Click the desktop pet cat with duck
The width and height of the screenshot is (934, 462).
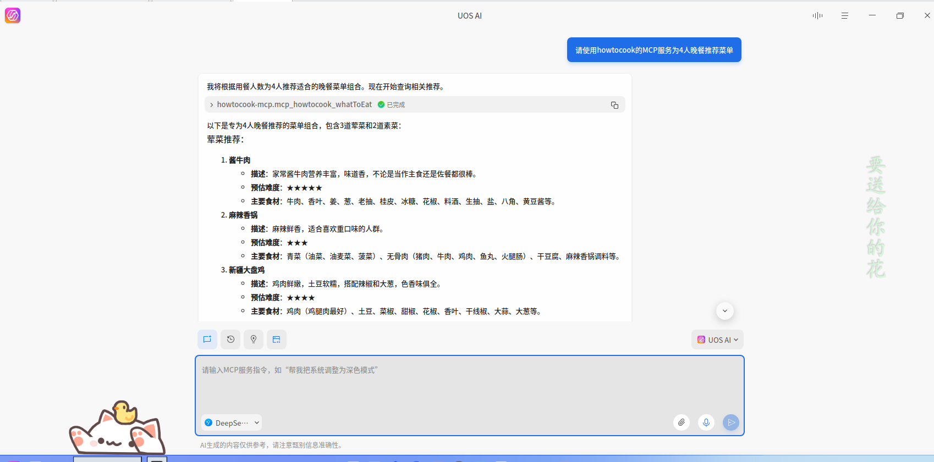117,427
